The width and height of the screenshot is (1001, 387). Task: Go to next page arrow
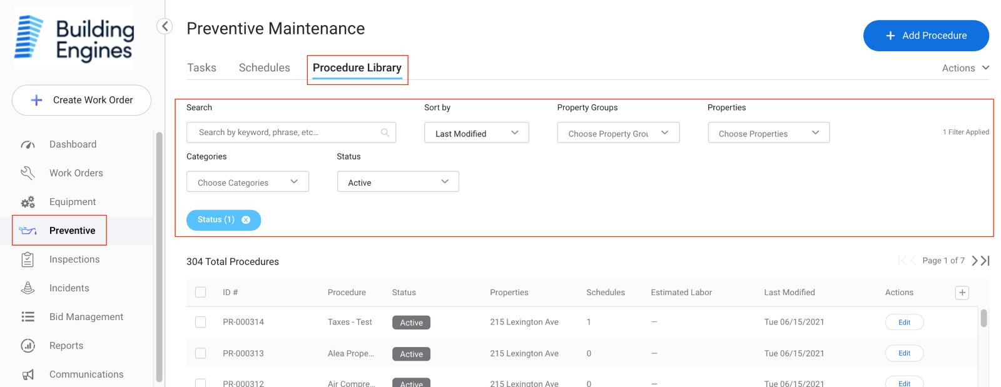[975, 261]
